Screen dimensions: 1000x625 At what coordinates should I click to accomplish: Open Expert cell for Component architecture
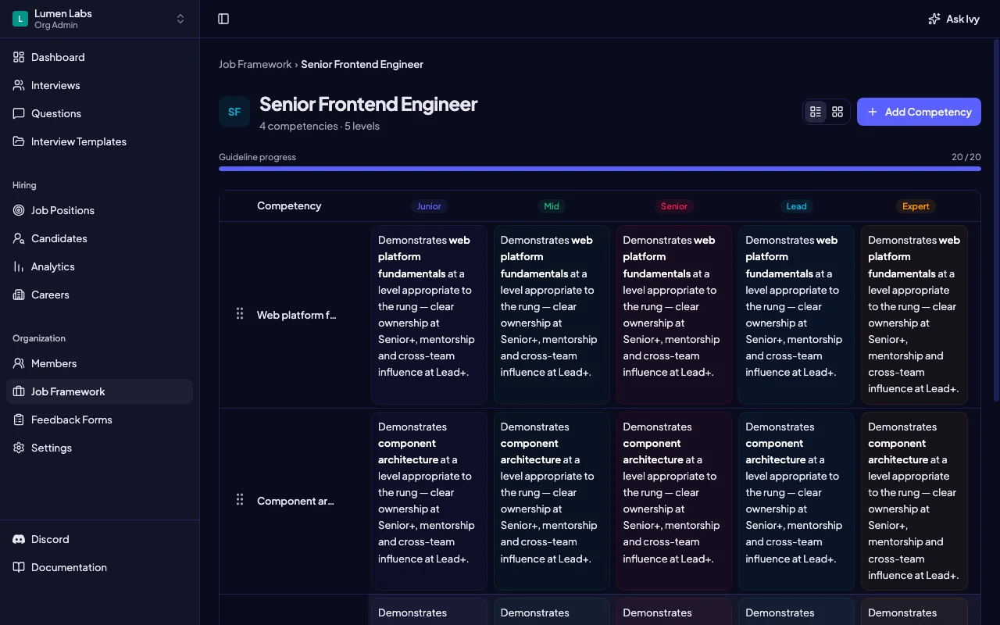914,501
